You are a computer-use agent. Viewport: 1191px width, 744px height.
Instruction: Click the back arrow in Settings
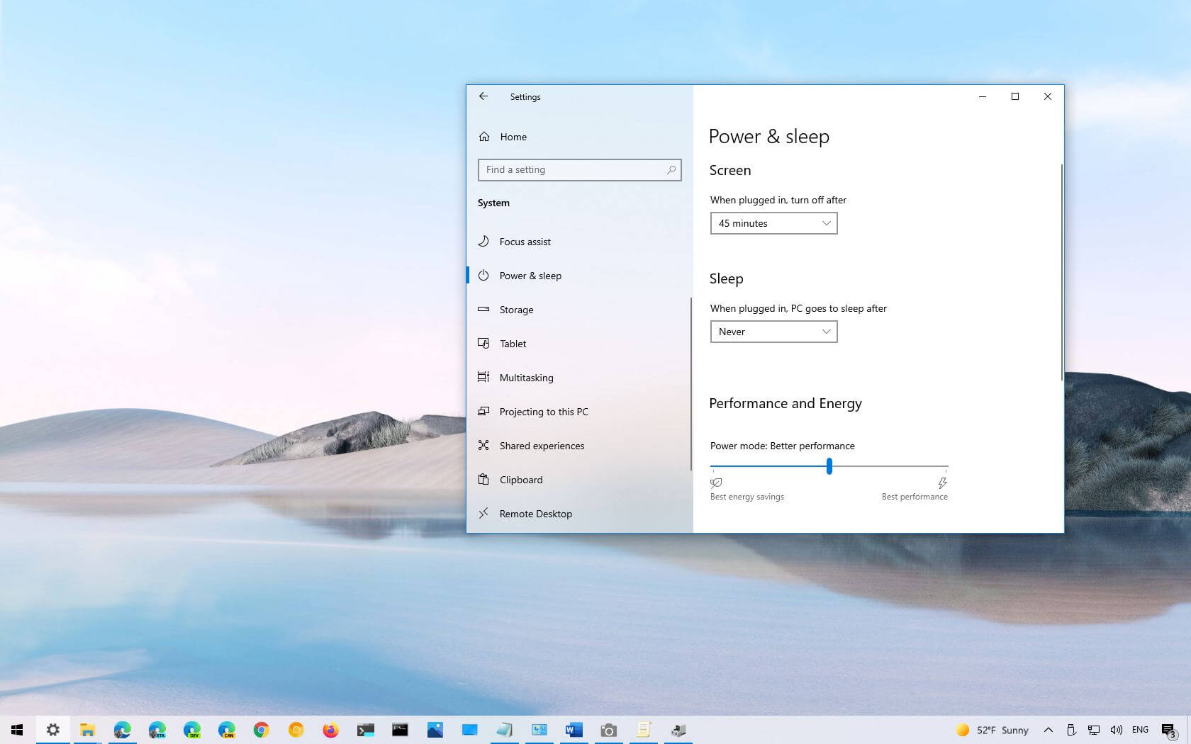pos(483,96)
